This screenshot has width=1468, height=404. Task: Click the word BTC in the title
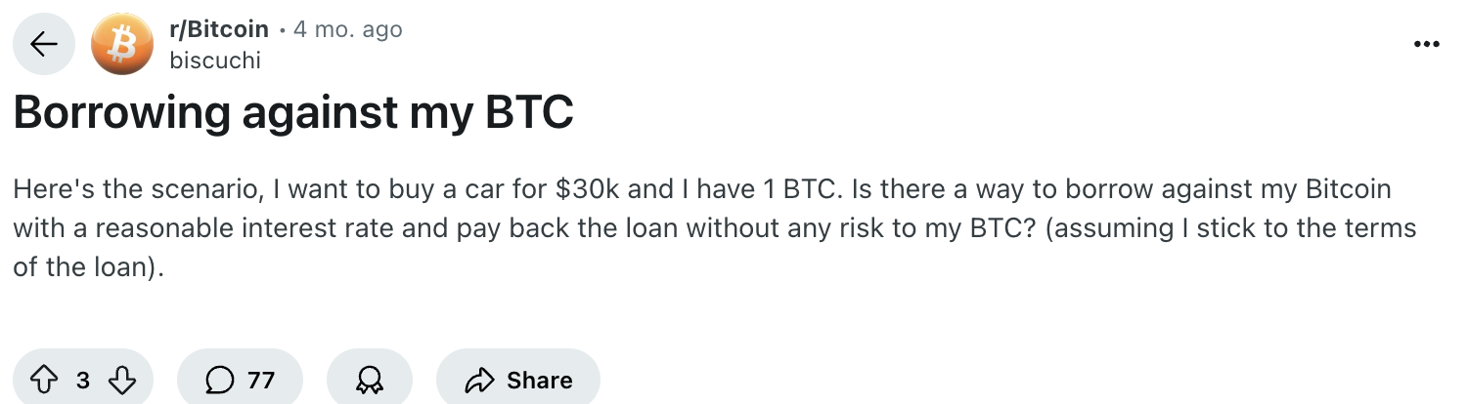528,115
